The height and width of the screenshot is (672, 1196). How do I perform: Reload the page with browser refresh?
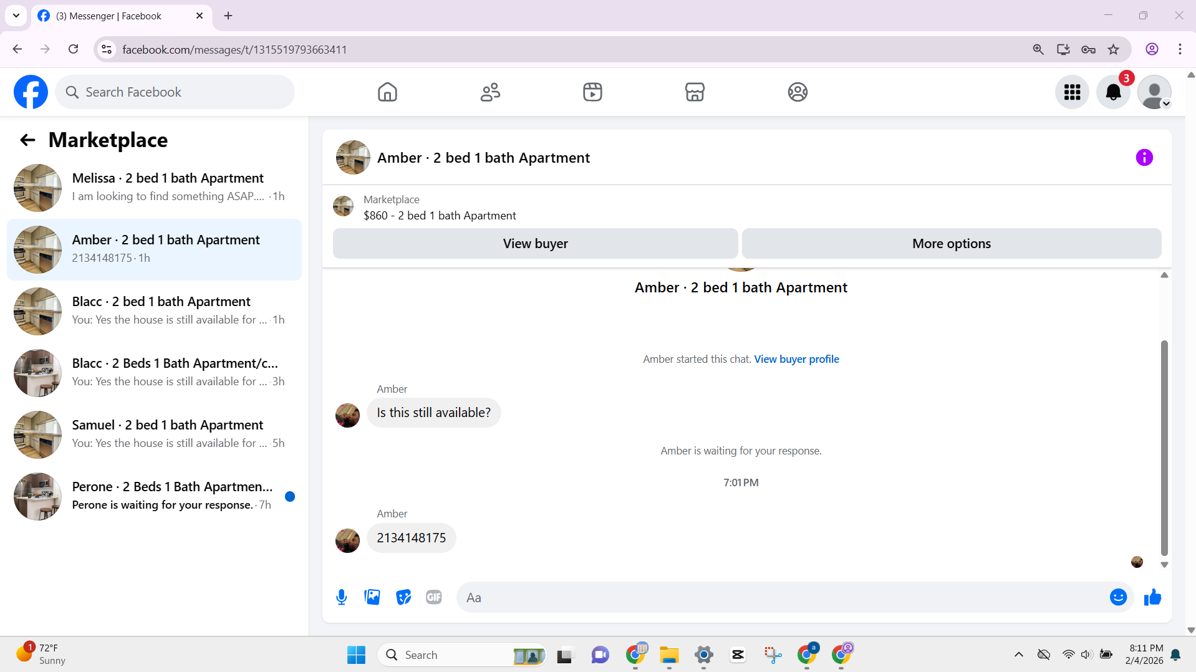click(73, 49)
